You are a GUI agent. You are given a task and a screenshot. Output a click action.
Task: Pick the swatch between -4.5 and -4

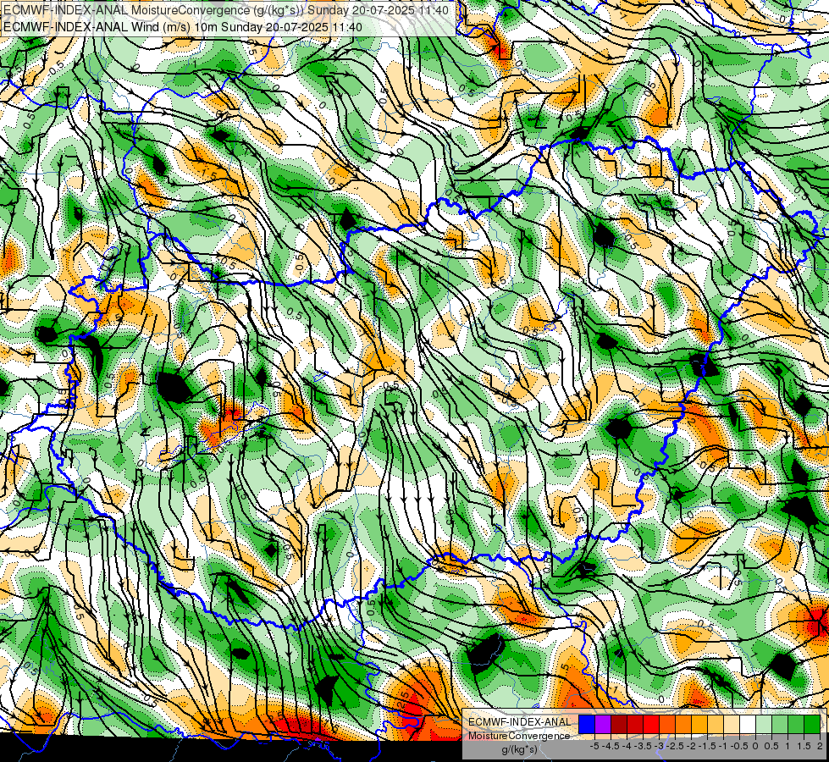(619, 725)
